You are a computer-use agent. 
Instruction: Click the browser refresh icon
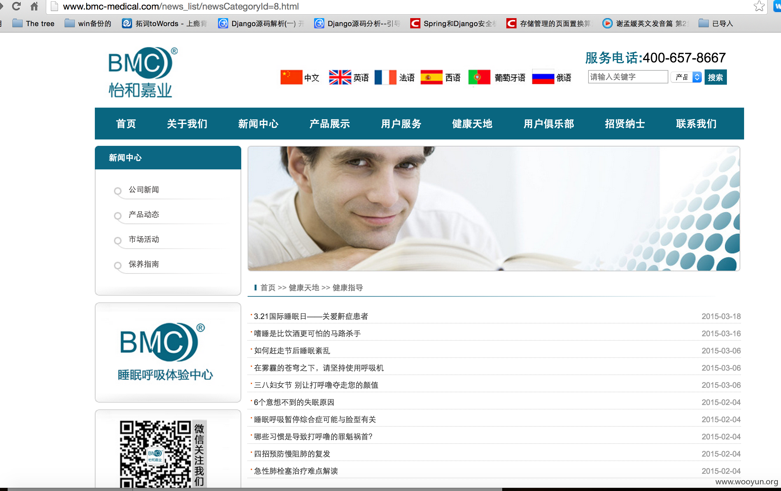(17, 6)
